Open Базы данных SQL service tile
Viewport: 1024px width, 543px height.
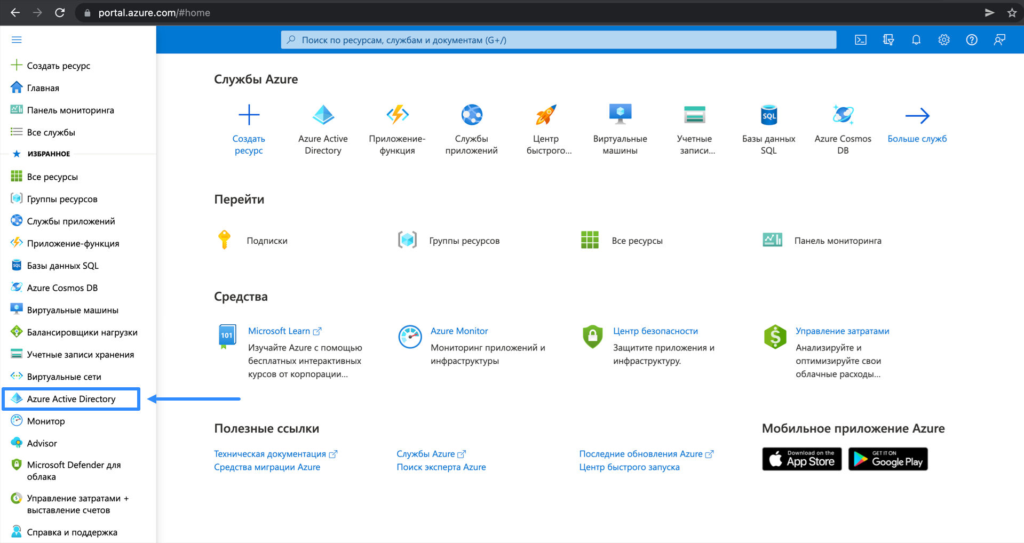pyautogui.click(x=769, y=130)
